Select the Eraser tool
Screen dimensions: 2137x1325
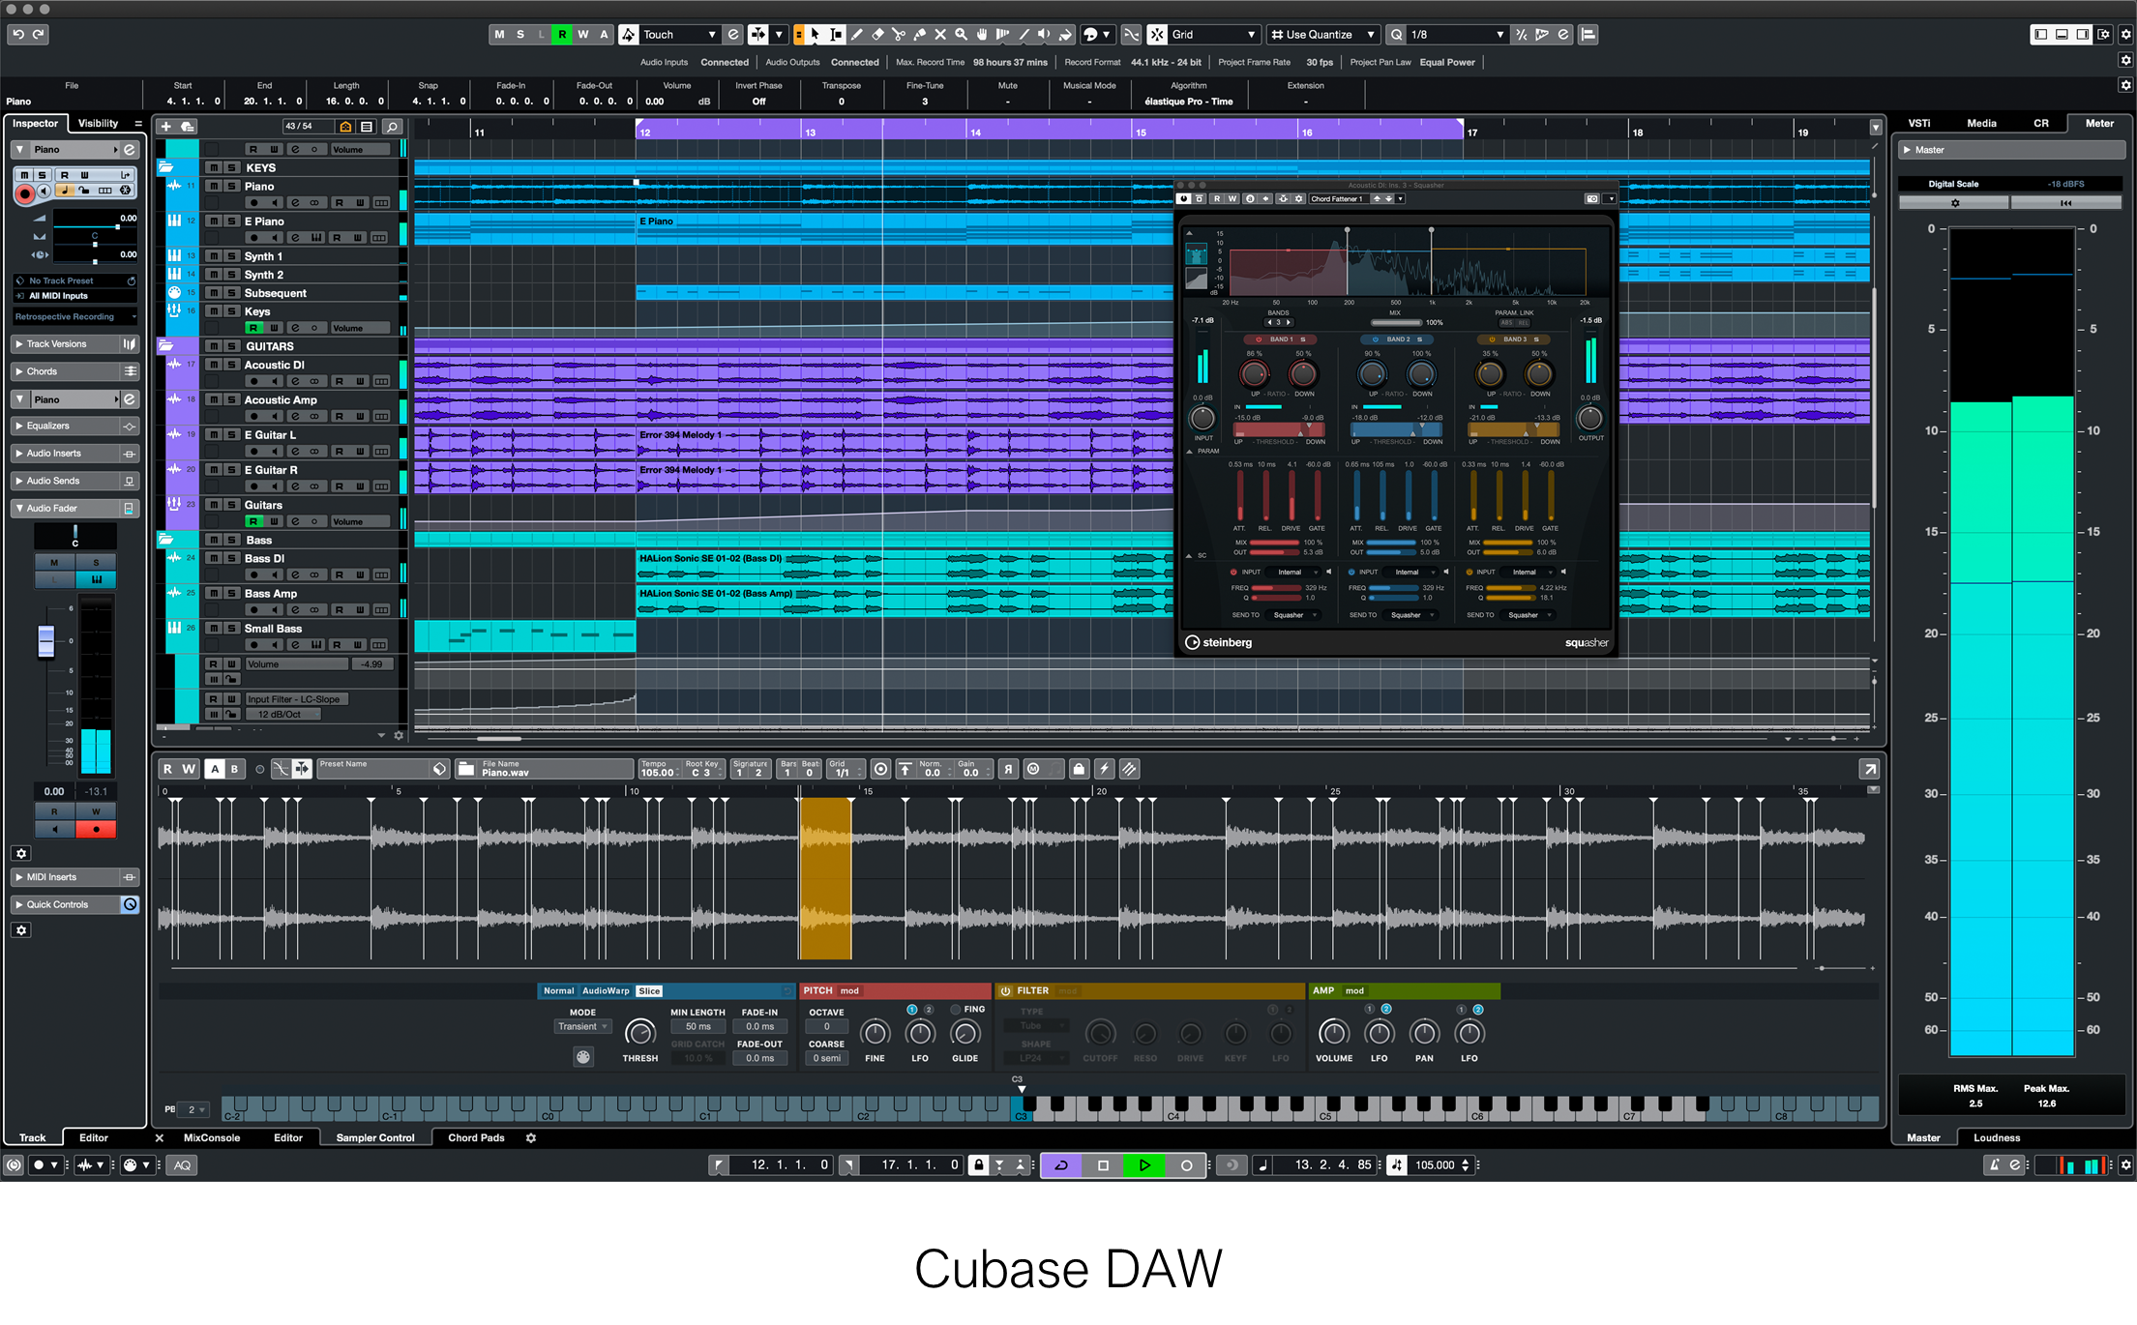877,35
